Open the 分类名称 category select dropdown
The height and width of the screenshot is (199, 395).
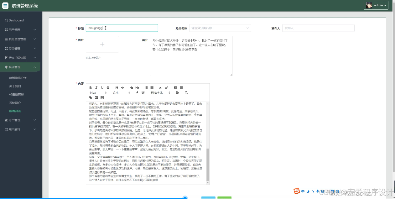click(x=220, y=28)
